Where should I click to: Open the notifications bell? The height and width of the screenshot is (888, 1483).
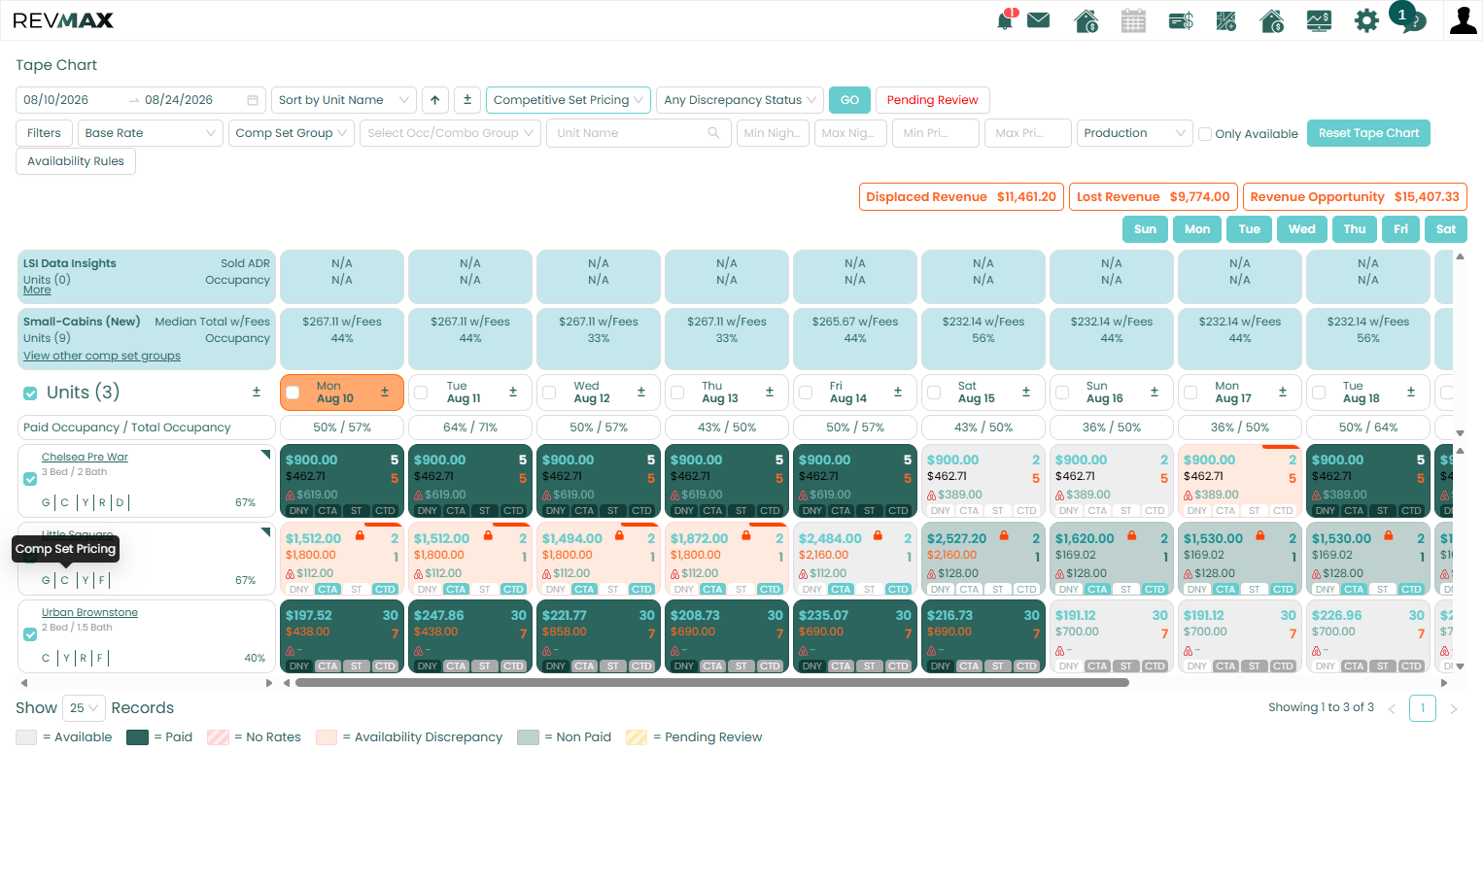point(1006,20)
